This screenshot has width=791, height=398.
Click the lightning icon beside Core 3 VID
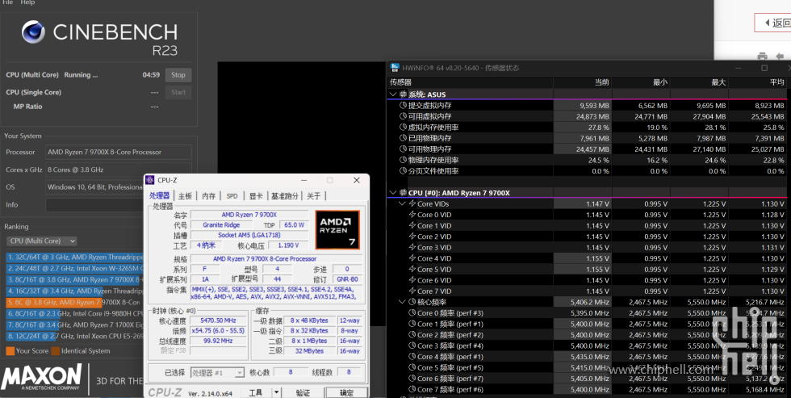click(412, 247)
